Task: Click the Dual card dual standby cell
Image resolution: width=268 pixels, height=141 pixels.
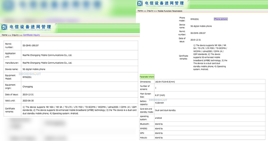Action: click(165, 110)
